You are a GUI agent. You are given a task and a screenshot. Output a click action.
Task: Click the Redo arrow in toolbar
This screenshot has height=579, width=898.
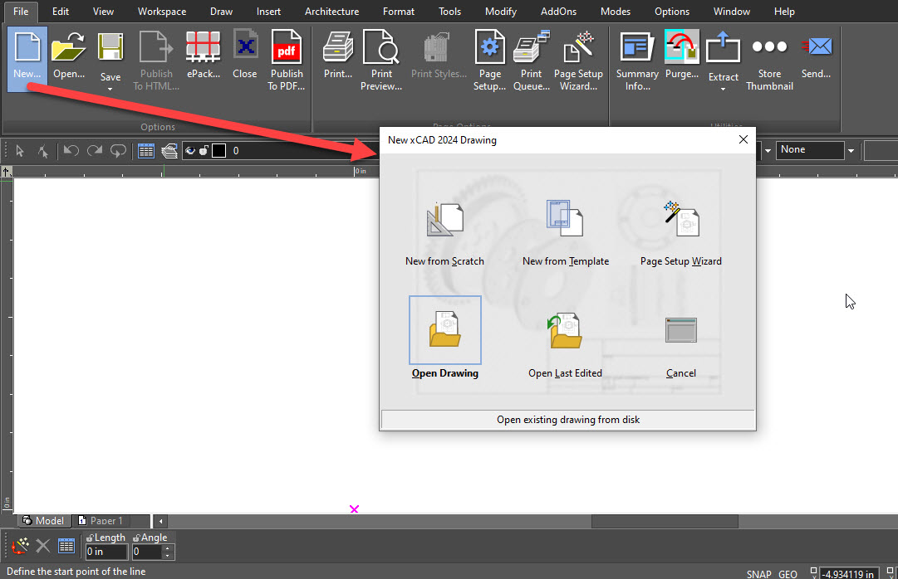(95, 150)
